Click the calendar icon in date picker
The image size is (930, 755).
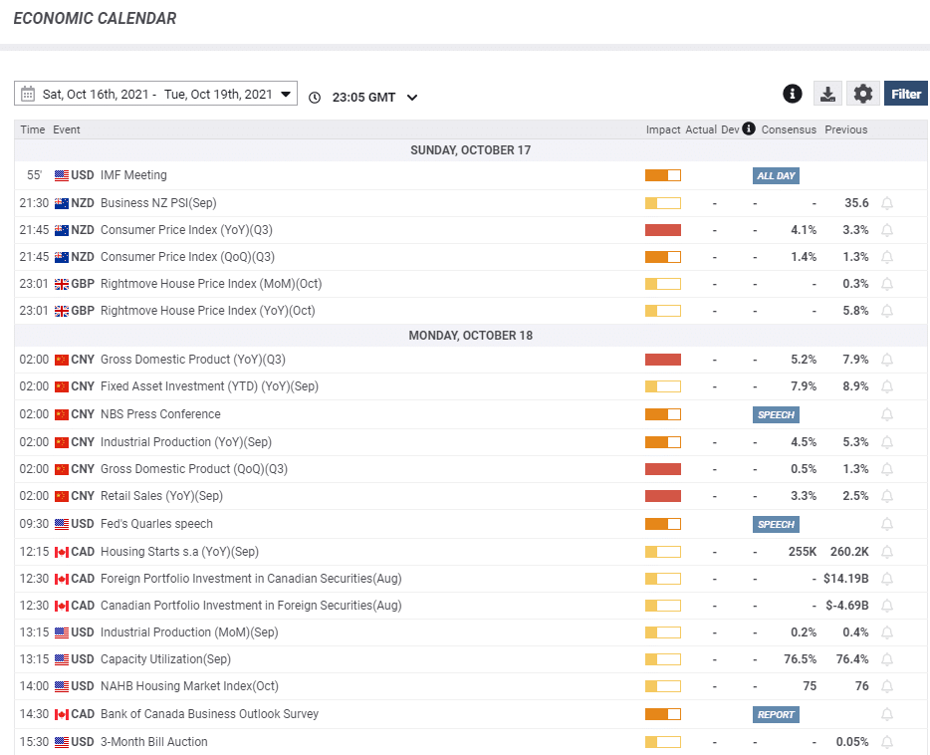click(x=28, y=94)
